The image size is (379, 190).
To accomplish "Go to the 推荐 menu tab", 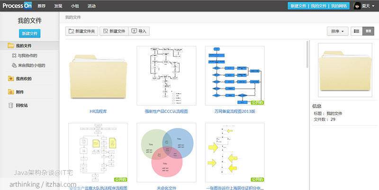I will click(42, 6).
